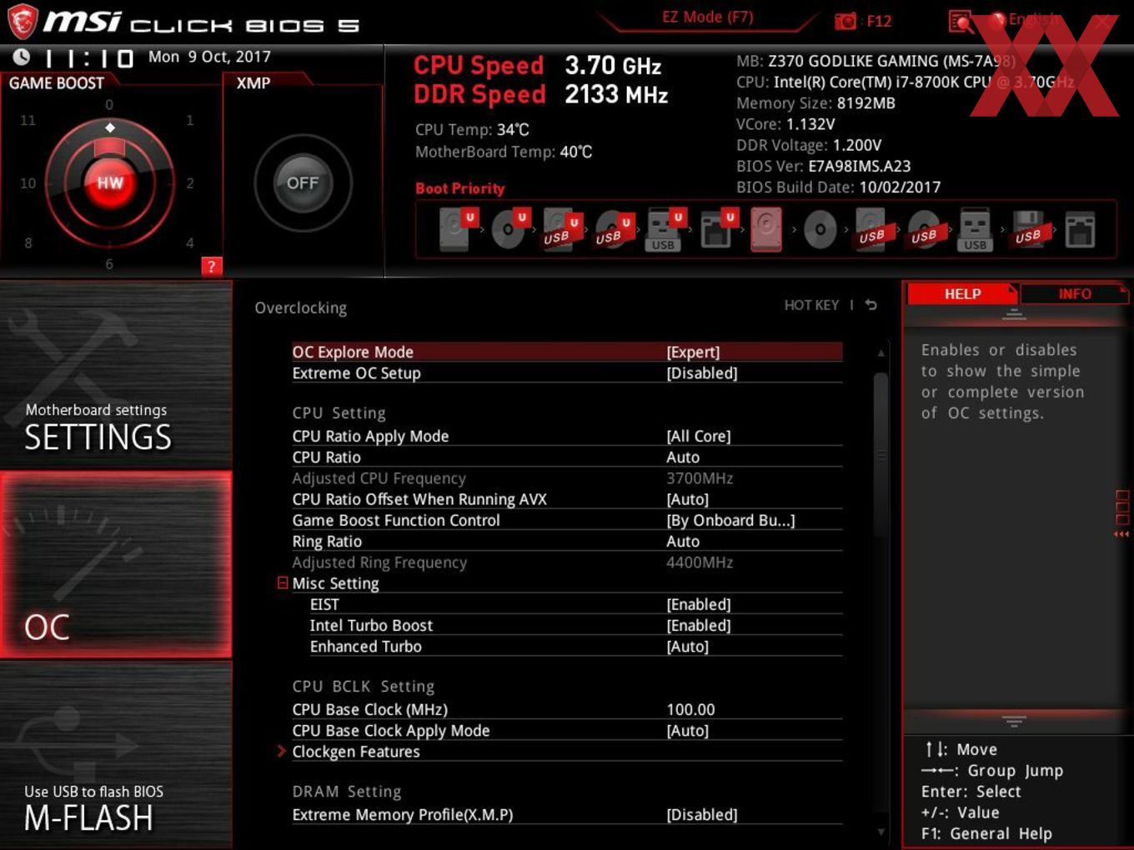Screen dimensions: 1134x850
Task: Click the MSI dragon shield logo
Action: [23, 22]
